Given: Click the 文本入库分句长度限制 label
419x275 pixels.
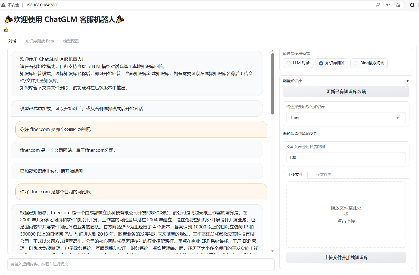Looking at the screenshot, I should 306,147.
